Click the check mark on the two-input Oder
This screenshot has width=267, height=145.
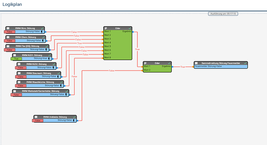pyautogui.click(x=169, y=63)
